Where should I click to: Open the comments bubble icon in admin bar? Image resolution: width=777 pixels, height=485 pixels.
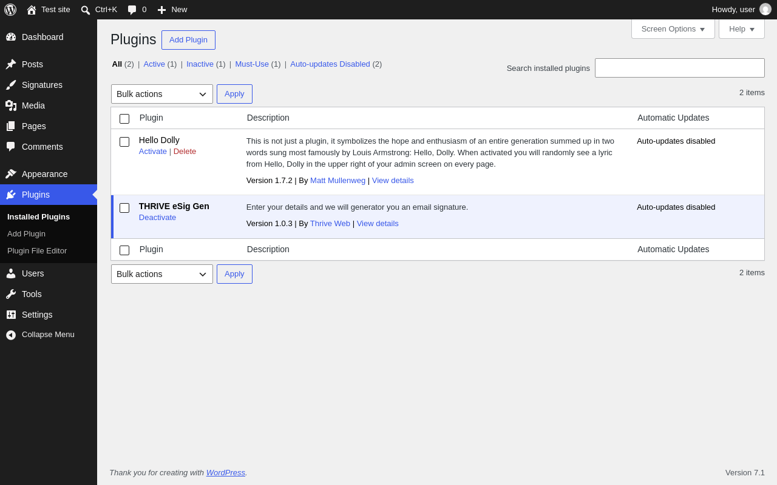click(132, 10)
